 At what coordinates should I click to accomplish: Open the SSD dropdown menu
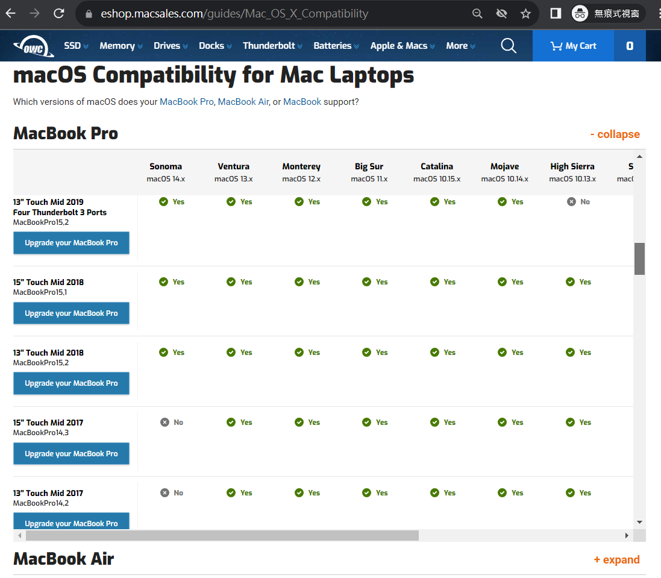click(x=76, y=46)
